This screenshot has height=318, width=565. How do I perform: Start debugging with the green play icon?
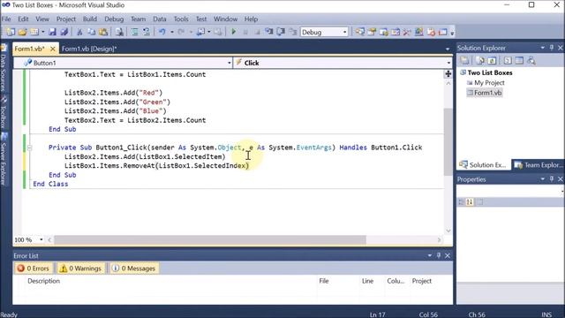click(x=233, y=32)
